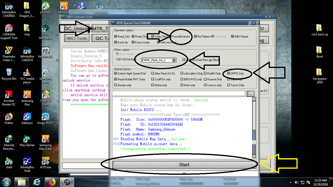333x187 pixels.
Task: Launch Internet Explorer from the taskbar
Action: pos(37,182)
